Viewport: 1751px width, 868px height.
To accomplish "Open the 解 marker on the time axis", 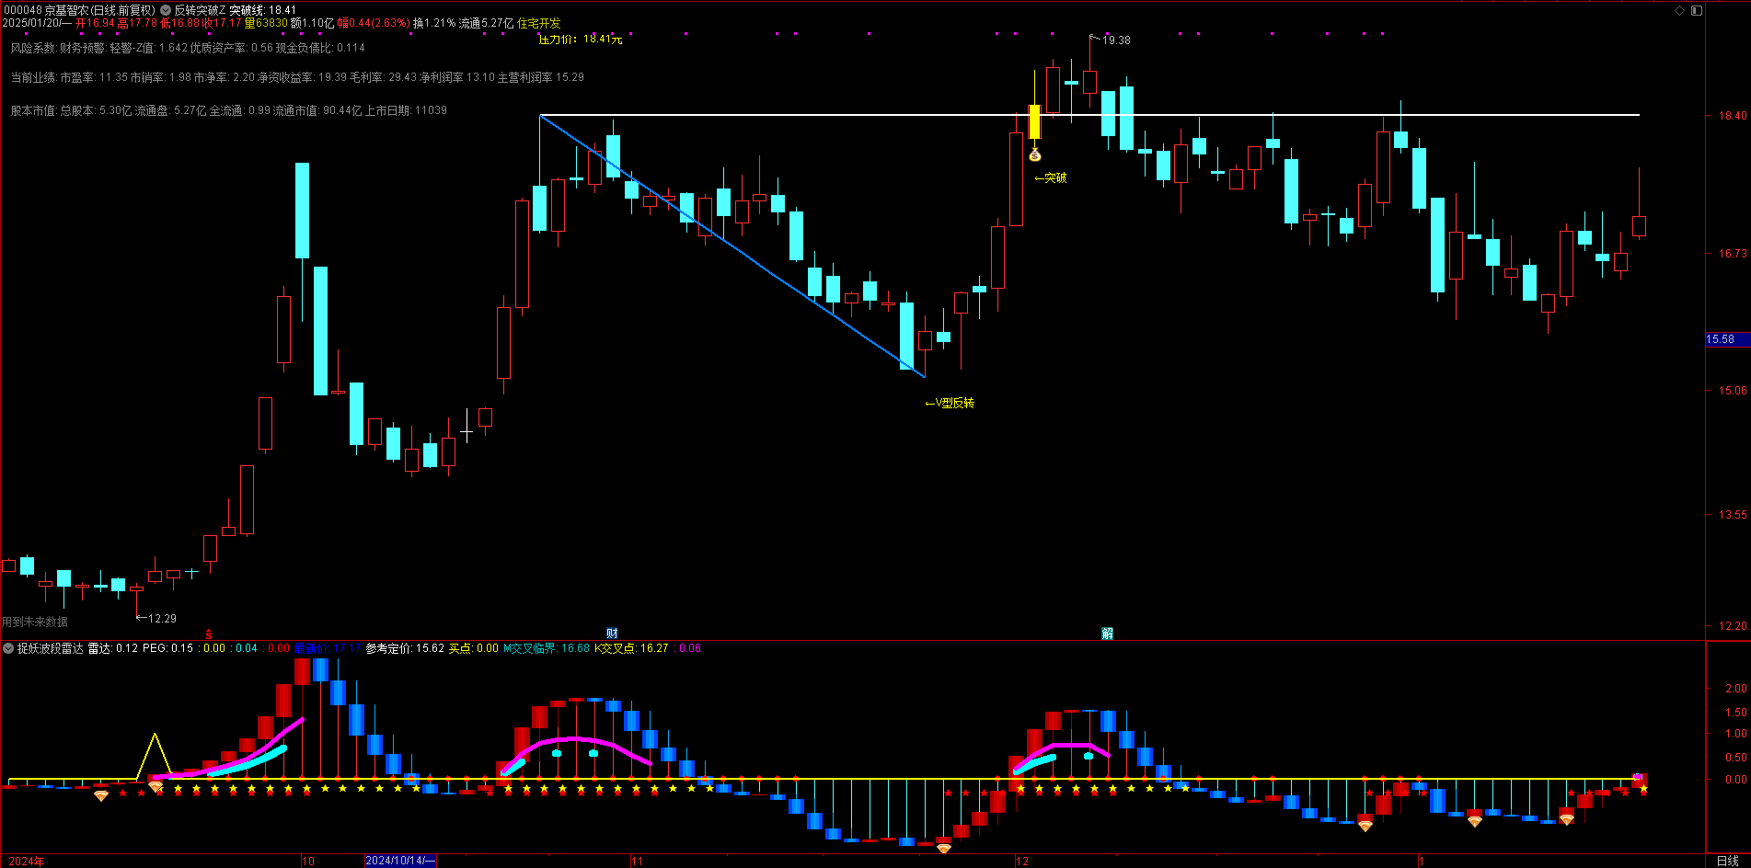I will click(1108, 633).
